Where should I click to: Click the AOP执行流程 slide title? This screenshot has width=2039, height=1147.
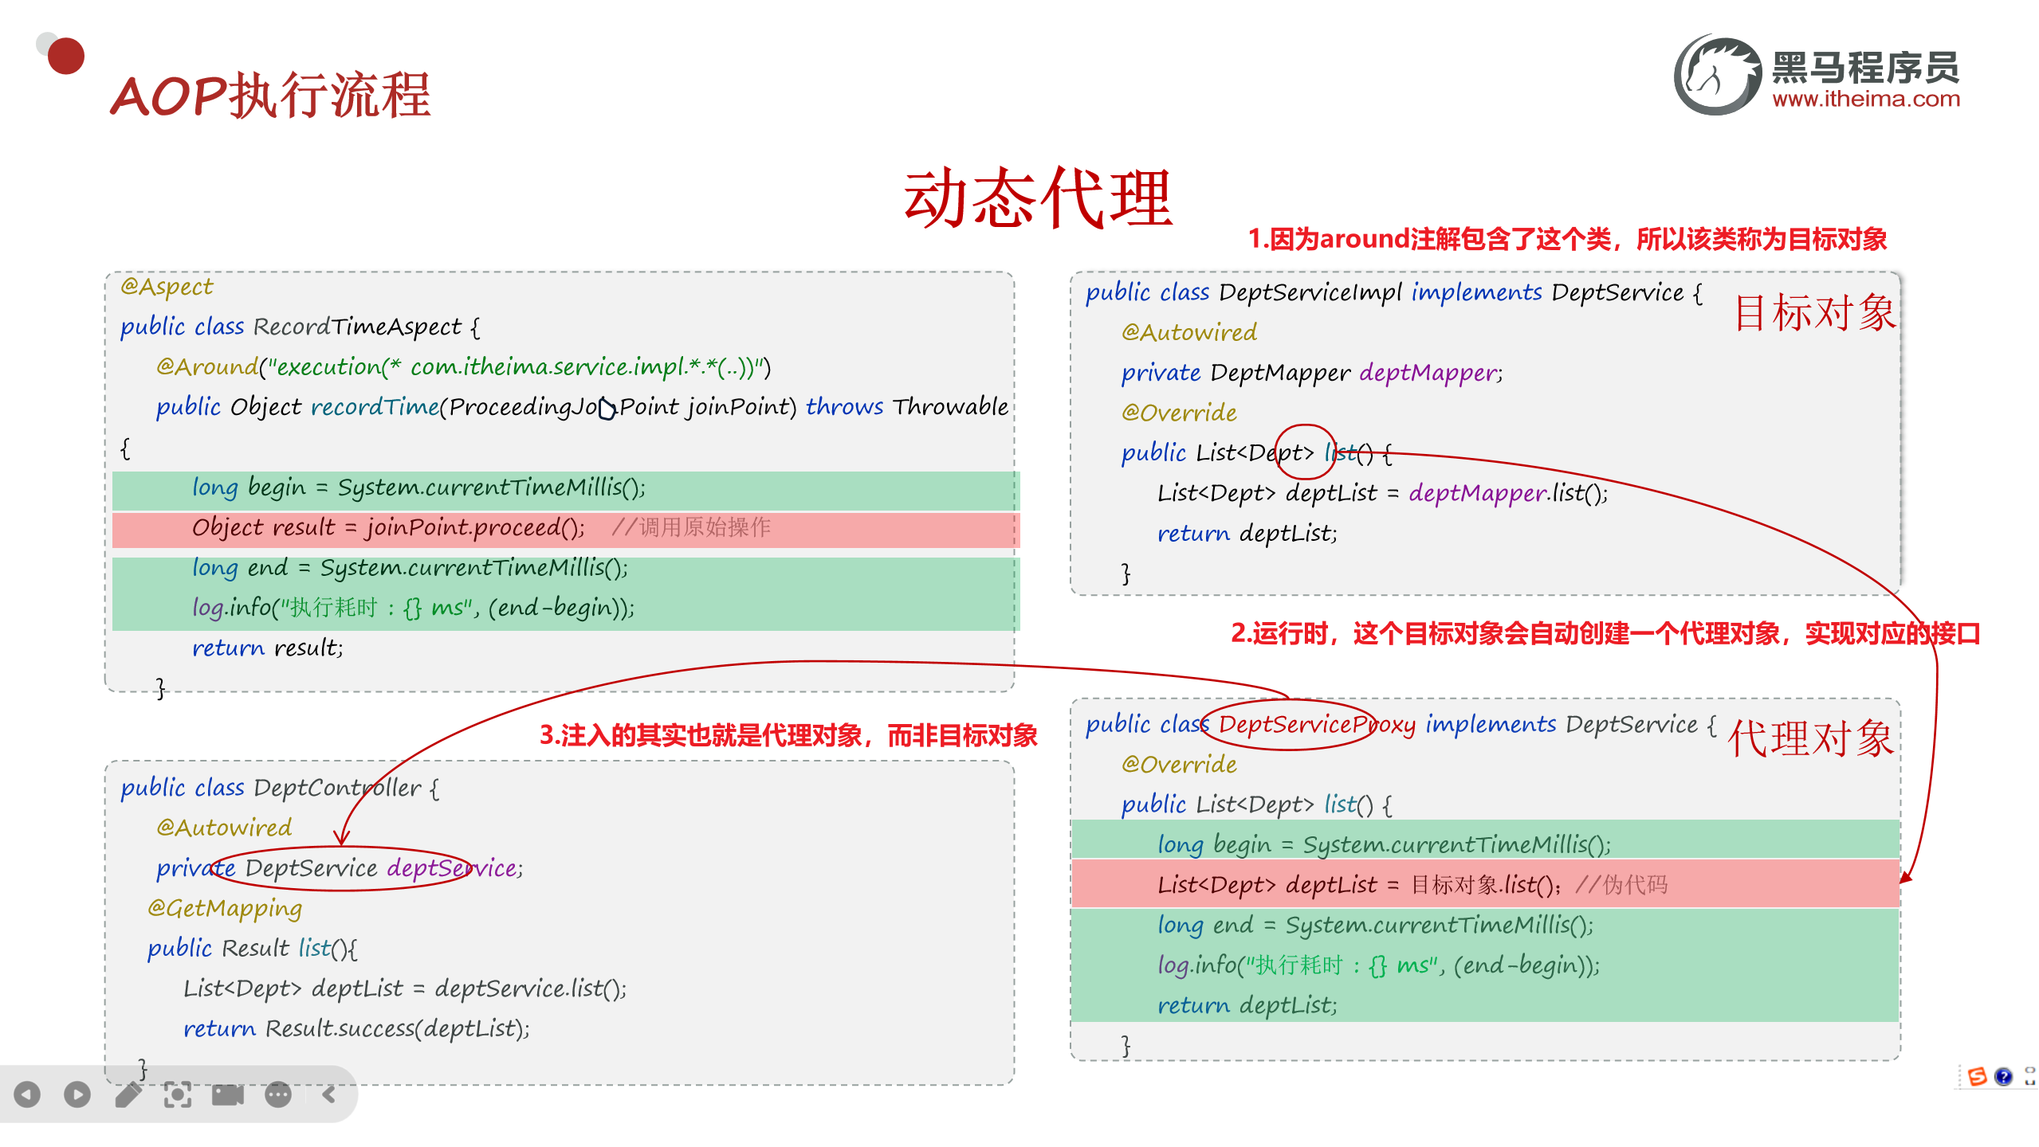pyautogui.click(x=270, y=96)
